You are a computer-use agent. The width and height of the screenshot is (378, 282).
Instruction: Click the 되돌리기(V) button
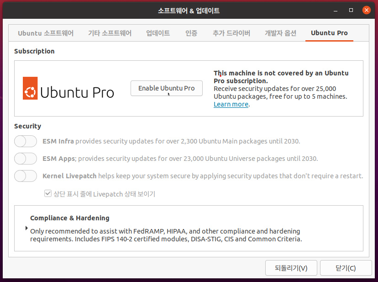tap(291, 268)
